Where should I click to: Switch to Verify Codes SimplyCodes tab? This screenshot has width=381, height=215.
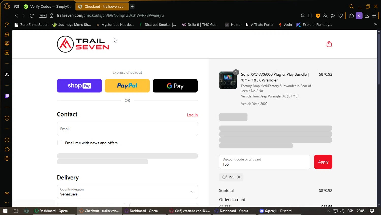47,6
